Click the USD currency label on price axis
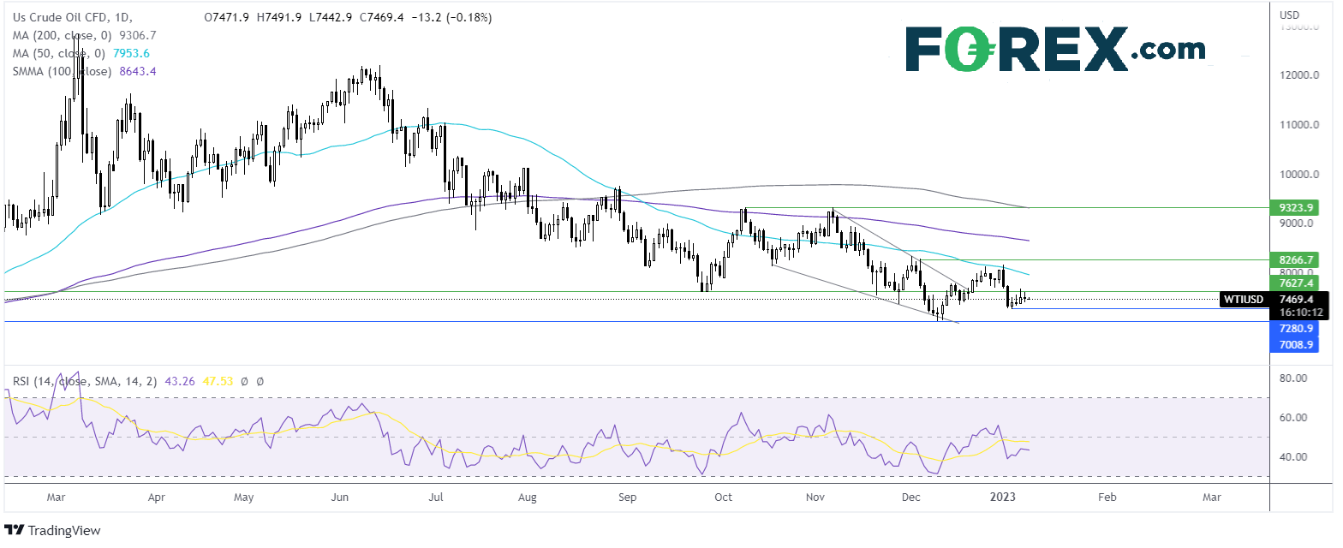Viewport: 1343px width, 548px height. coord(1290,15)
